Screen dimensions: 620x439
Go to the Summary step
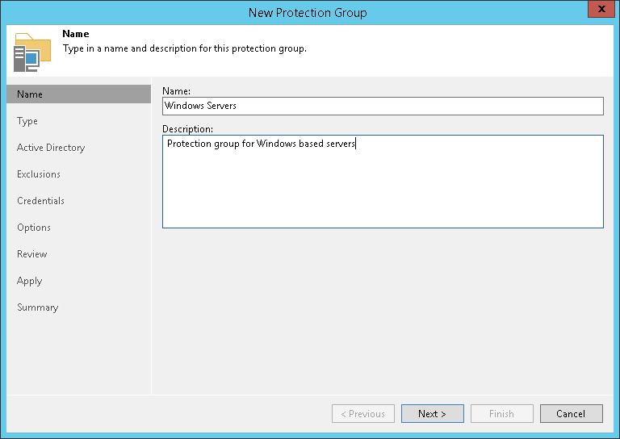(x=38, y=307)
